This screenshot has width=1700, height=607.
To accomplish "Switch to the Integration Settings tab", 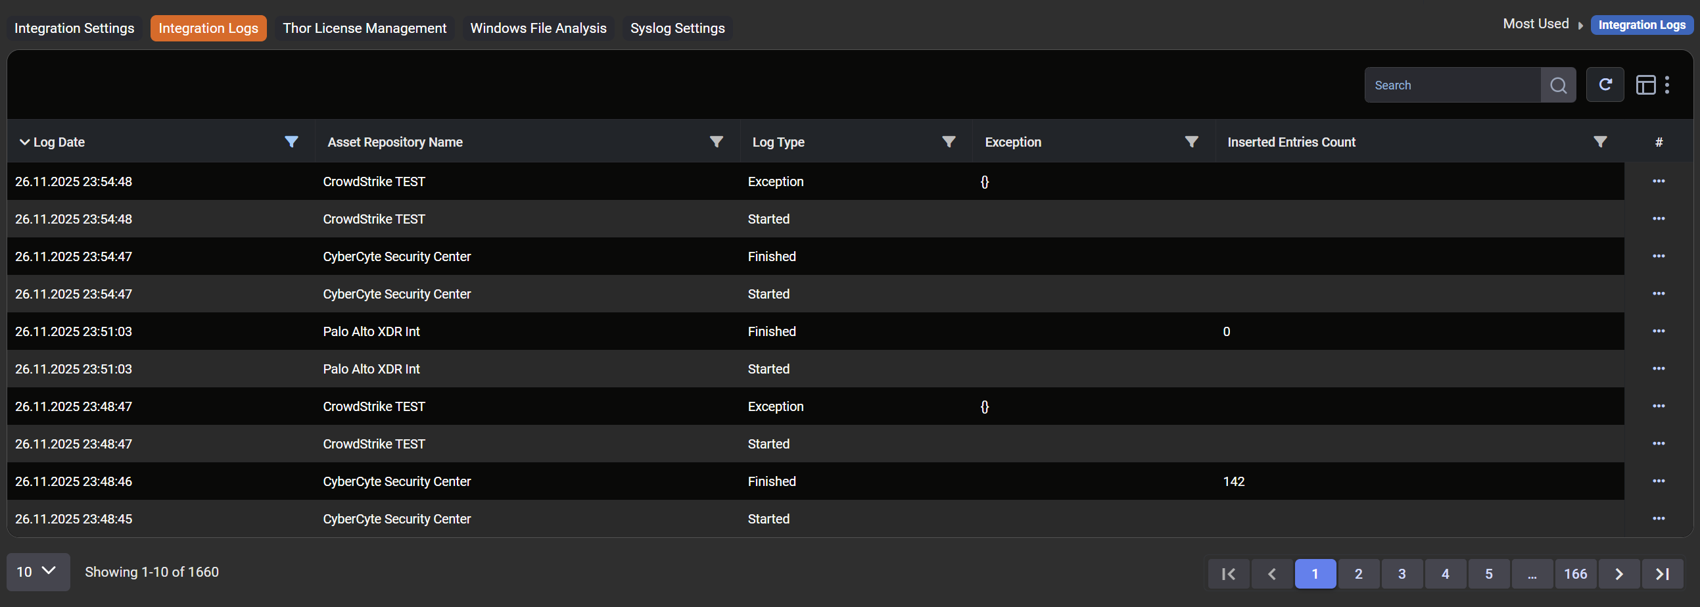I will (74, 28).
